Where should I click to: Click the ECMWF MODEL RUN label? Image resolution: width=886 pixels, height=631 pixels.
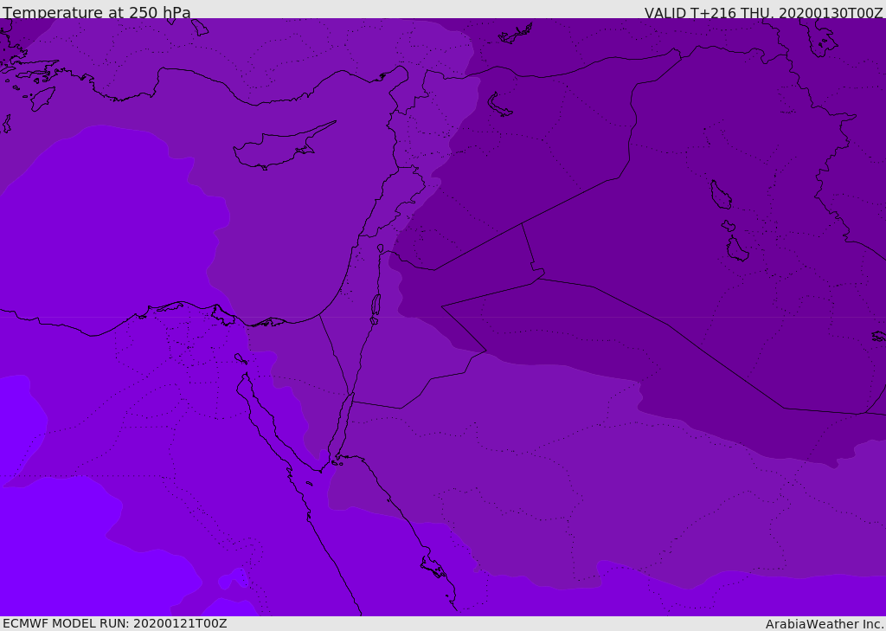[x=114, y=623]
